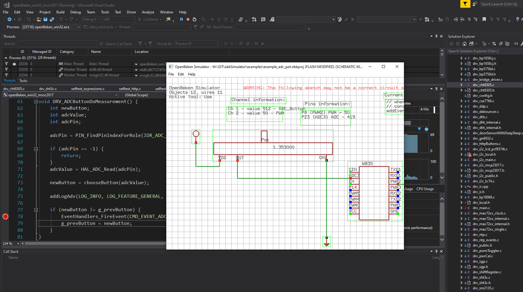Collapse the DRV_ADCButtonDoMeasurement function fold
The image size is (523, 292).
click(36, 102)
